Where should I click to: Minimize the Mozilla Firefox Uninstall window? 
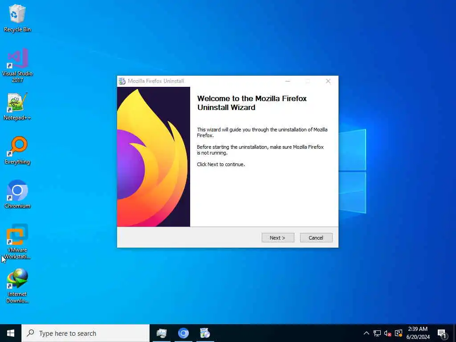(288, 81)
